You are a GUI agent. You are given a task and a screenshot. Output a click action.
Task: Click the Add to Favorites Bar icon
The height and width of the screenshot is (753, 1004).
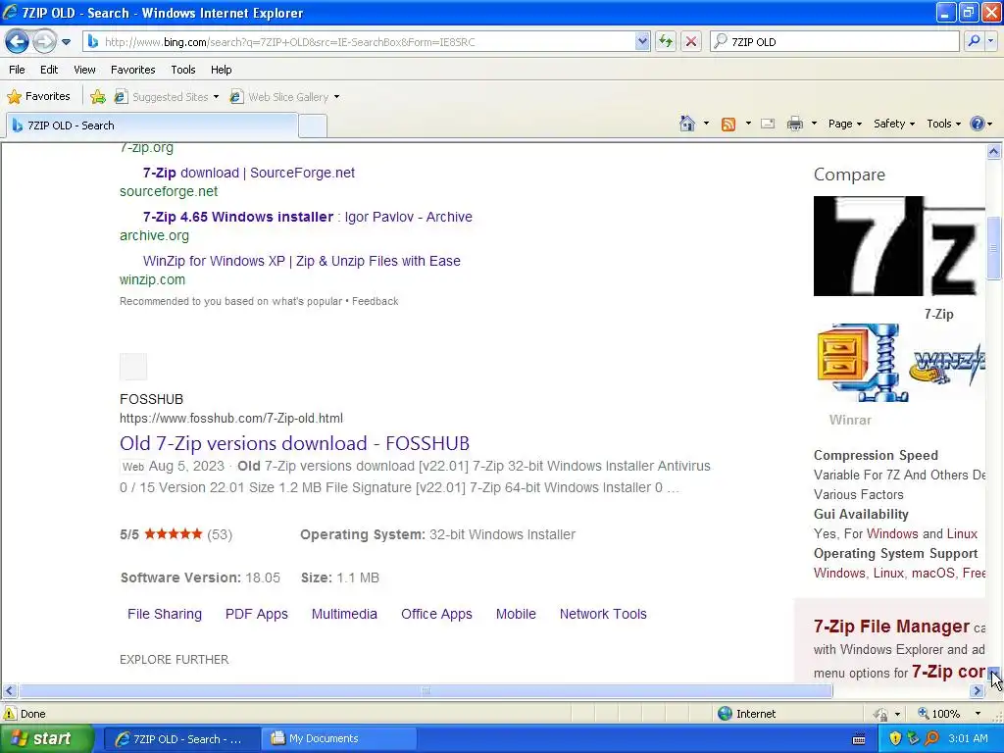[98, 97]
